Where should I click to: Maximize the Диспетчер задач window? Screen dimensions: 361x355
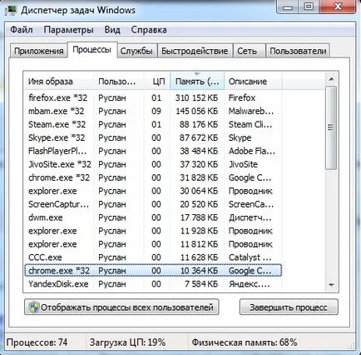309,7
